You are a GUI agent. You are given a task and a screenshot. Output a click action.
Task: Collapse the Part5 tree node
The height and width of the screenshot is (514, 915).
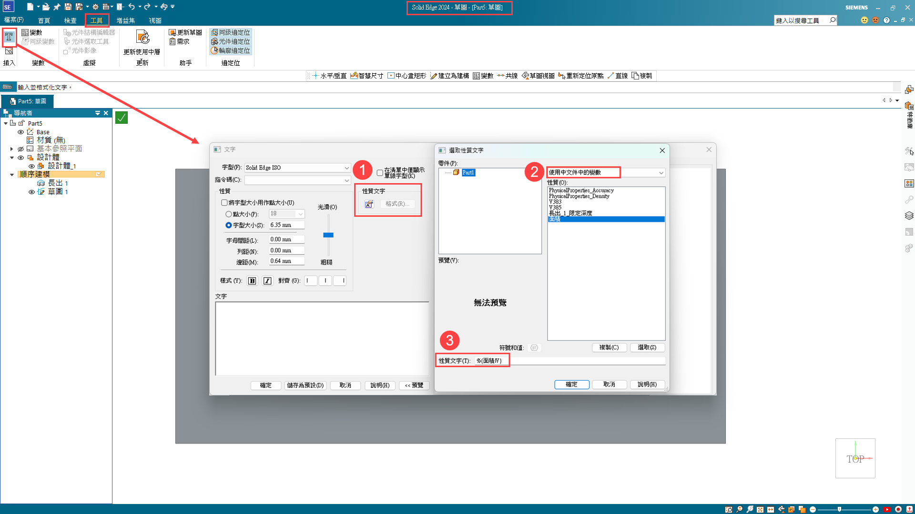point(6,123)
